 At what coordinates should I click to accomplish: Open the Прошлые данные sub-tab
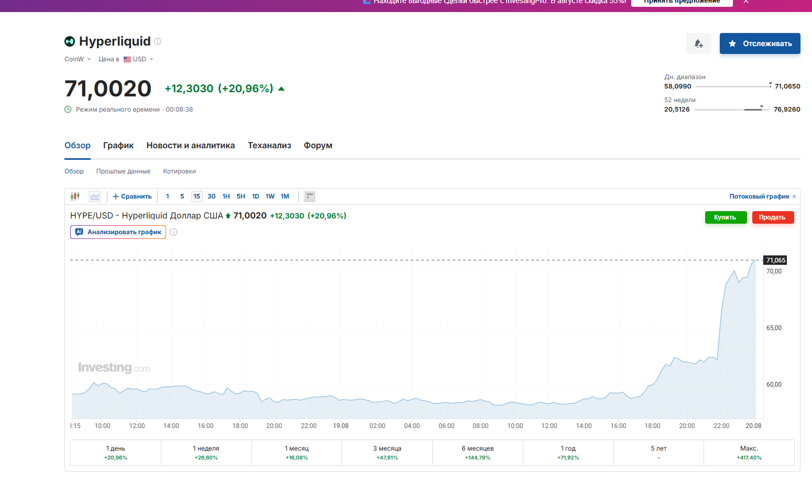pyautogui.click(x=123, y=171)
